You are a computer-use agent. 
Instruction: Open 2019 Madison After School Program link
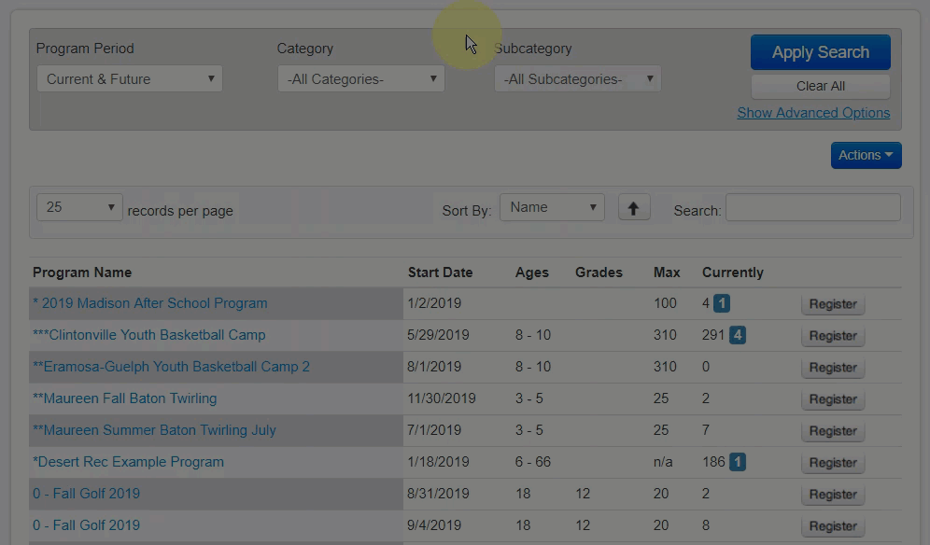(x=149, y=303)
